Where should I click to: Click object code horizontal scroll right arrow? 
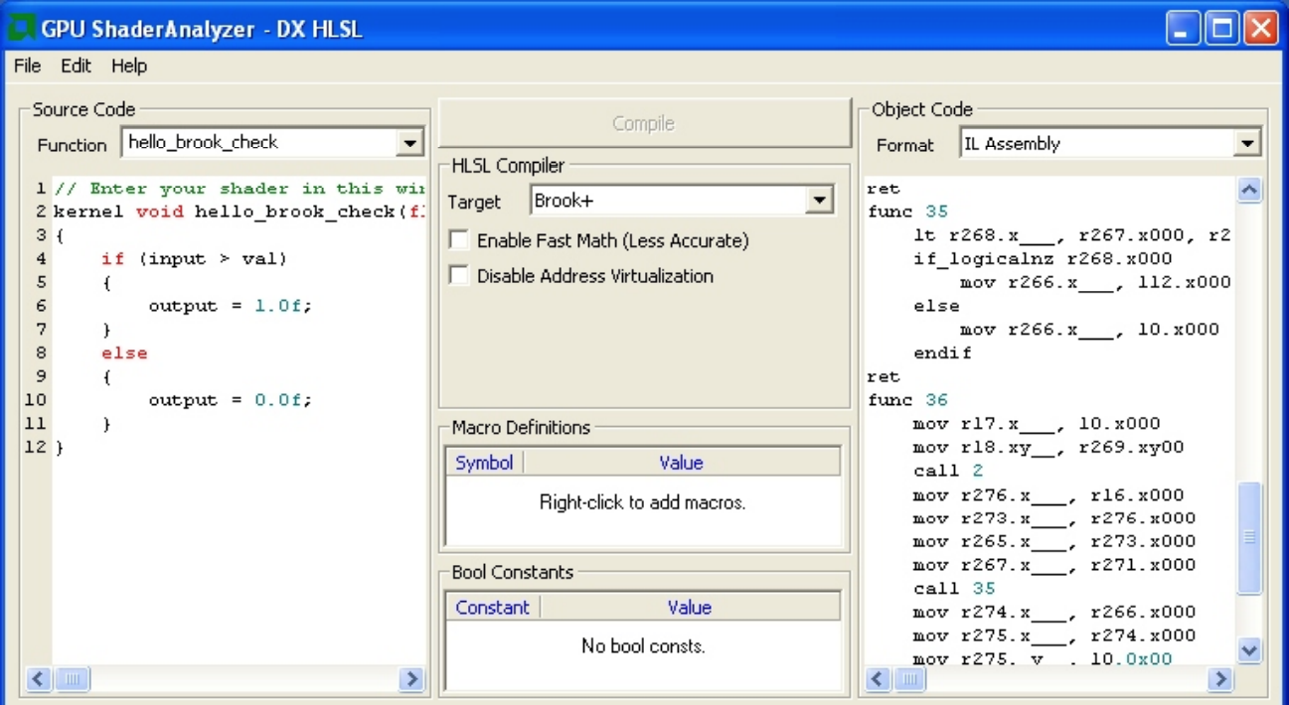point(1220,679)
